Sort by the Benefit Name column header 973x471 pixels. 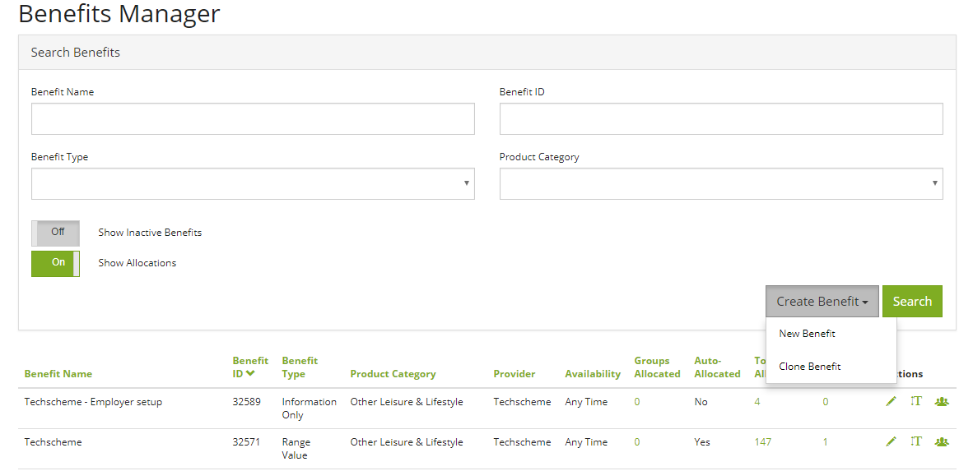pyautogui.click(x=58, y=374)
